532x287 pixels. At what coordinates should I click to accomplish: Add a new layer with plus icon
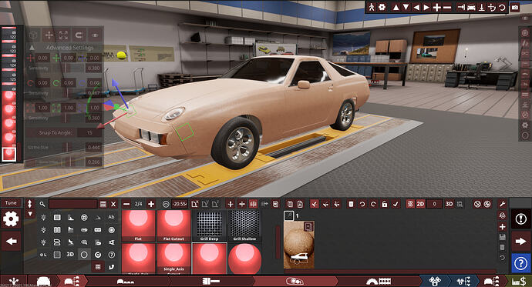point(503,226)
